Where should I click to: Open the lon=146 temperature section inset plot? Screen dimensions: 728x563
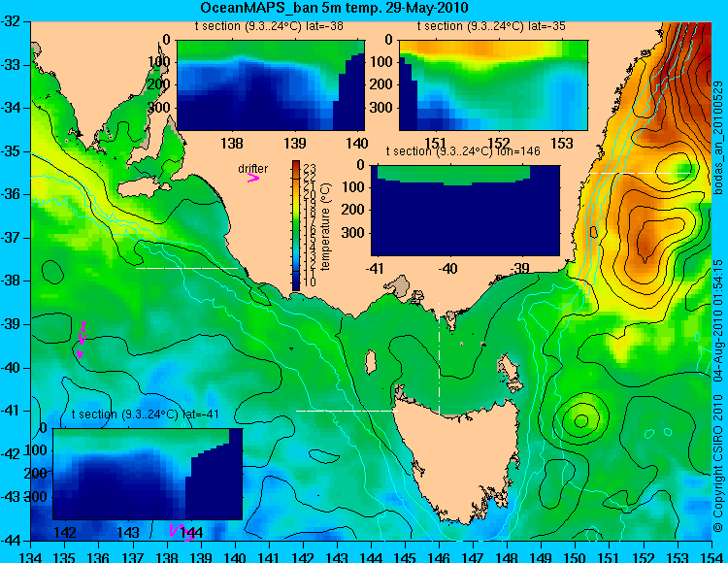(x=465, y=211)
